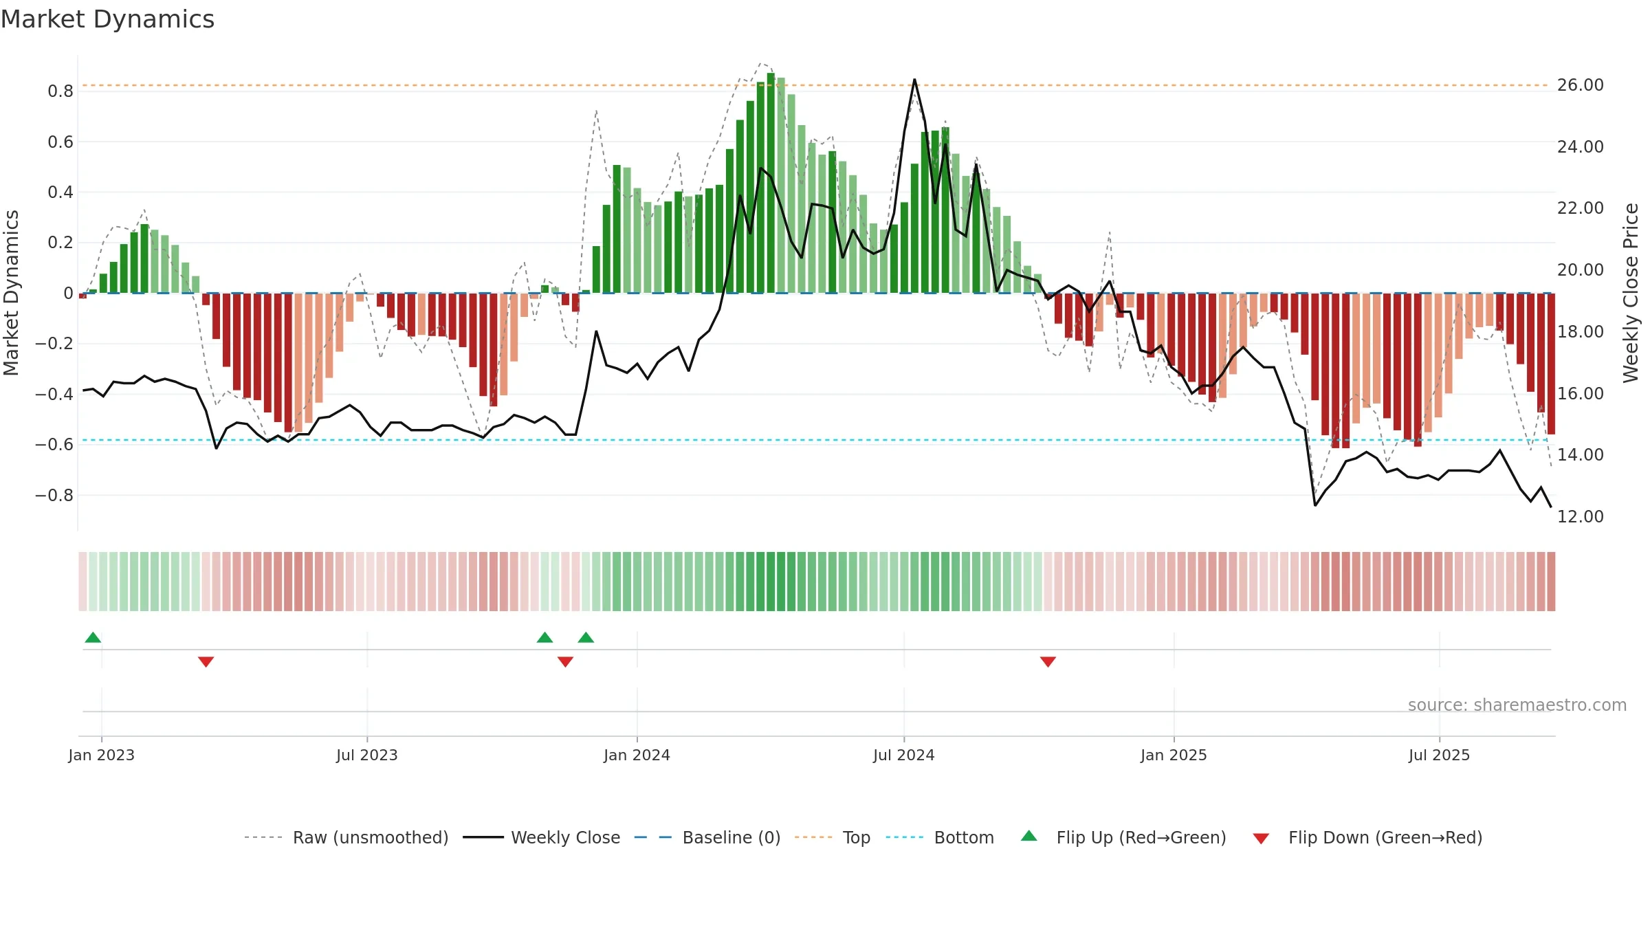Toggle the Raw (unsmoothed) legend entry
Viewport: 1650px width, 928px height.
coord(346,837)
